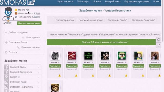This screenshot has width=164, height=92.
Task: Click the wallet icon beside Денег на счету
Action: (x=16, y=14)
